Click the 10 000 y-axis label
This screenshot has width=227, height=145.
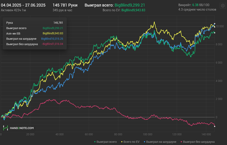220,26
